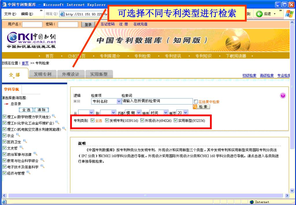296x205 pixels.
Task: Open the 每页 20 dropdown
Action: coord(185,113)
